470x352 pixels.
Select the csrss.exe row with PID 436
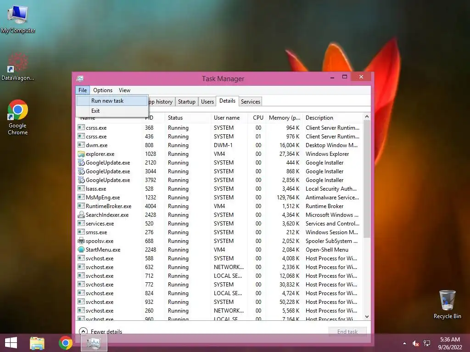[x=219, y=137]
